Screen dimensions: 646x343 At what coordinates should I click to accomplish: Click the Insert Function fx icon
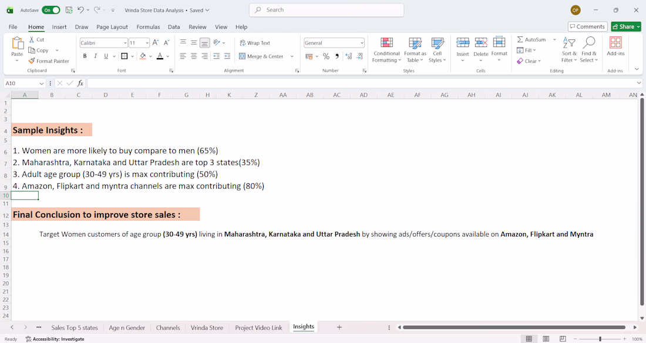click(80, 83)
